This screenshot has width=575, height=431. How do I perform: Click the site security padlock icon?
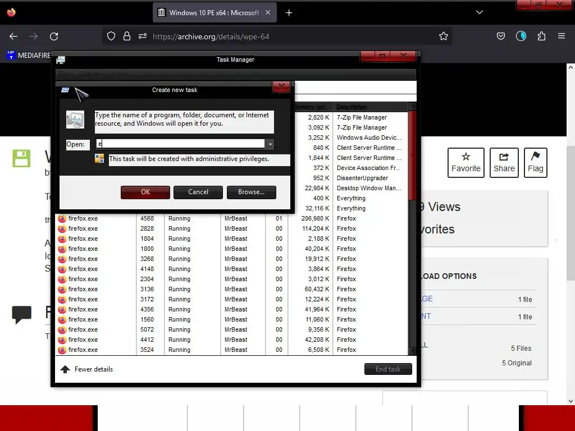point(127,36)
